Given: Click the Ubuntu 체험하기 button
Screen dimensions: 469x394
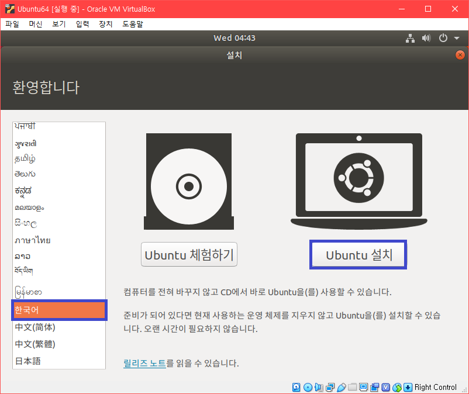Looking at the screenshot, I should (189, 254).
